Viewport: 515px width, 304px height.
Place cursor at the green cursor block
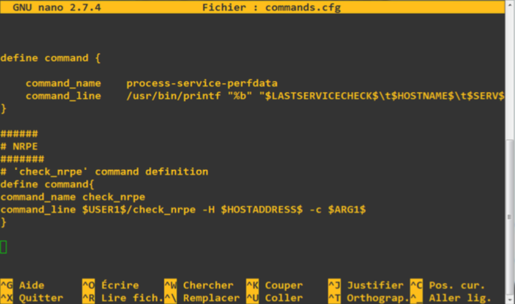(x=4, y=247)
